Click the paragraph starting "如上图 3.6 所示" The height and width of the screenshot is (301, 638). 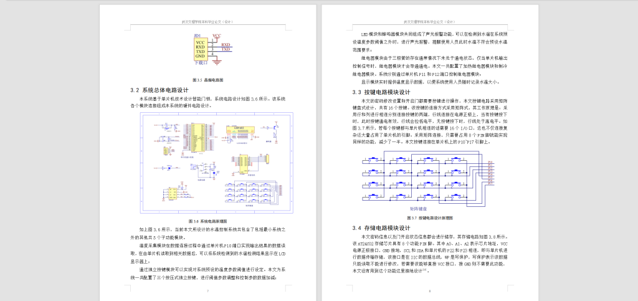pyautogui.click(x=208, y=233)
